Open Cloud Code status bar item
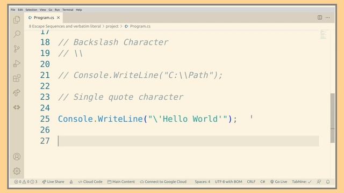The image size is (344, 193). click(90, 182)
